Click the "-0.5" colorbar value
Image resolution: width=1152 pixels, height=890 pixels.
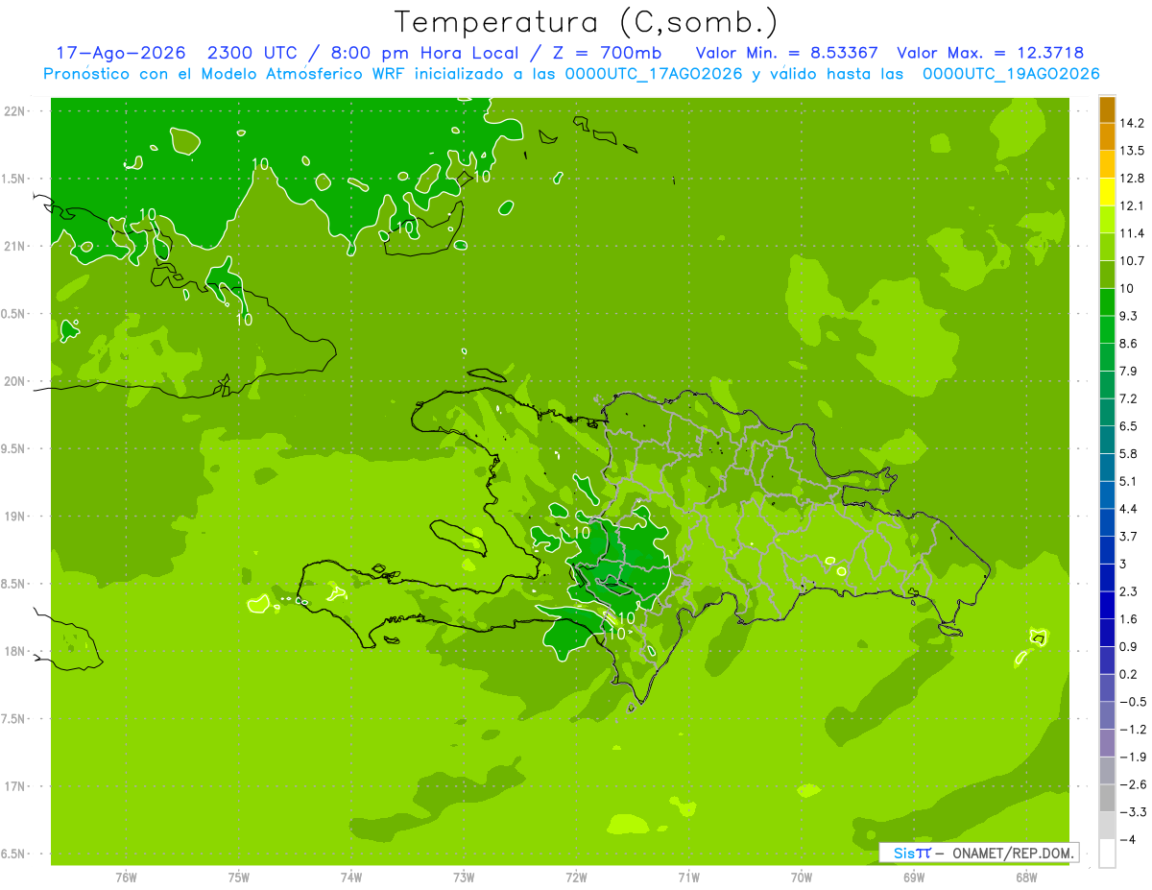pyautogui.click(x=1133, y=702)
